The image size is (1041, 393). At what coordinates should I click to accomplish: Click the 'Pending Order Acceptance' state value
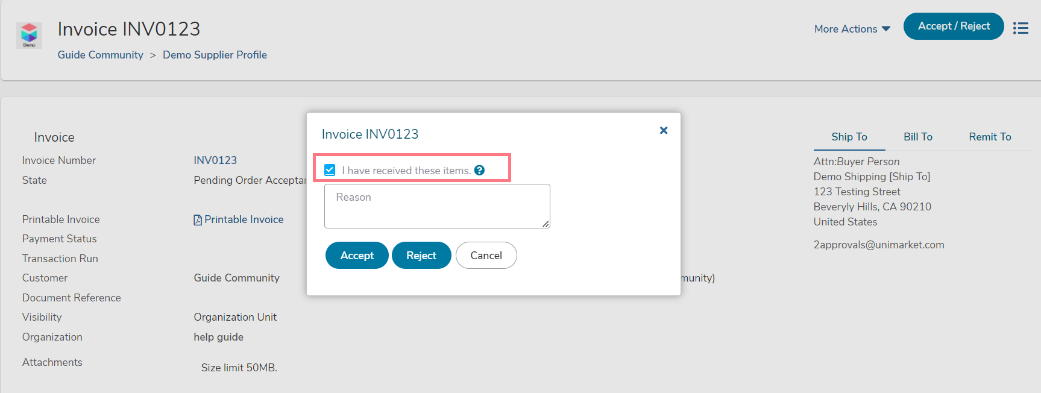250,180
